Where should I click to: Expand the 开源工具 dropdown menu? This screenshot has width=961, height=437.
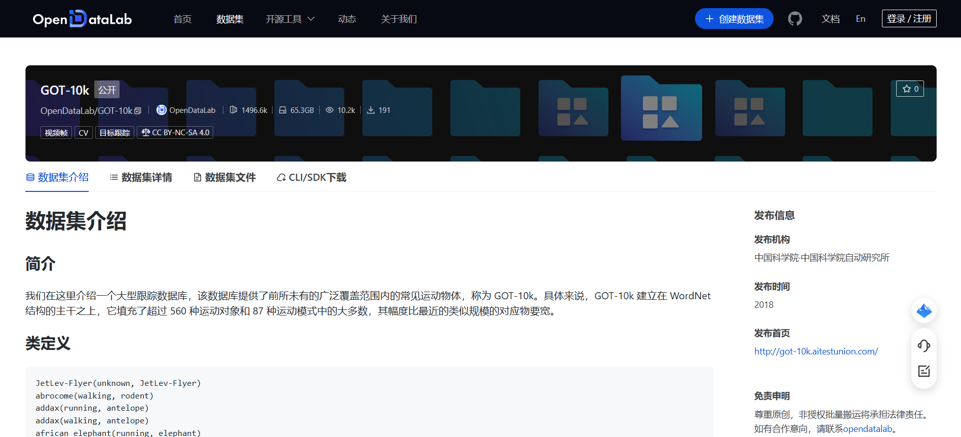(290, 19)
